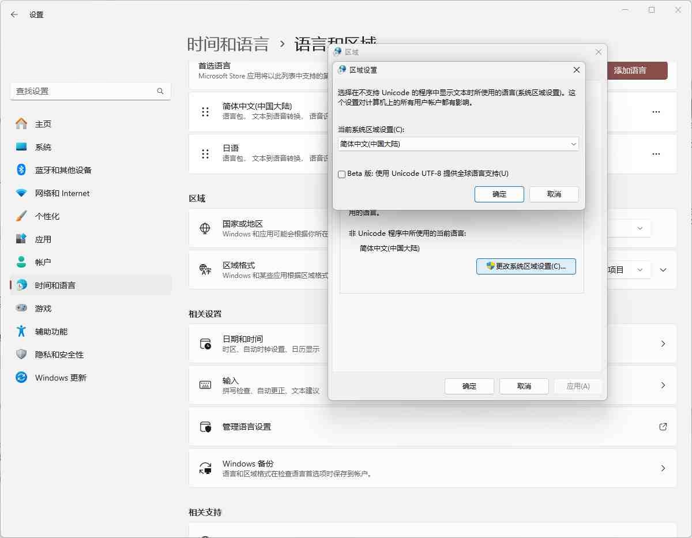The height and width of the screenshot is (538, 692).
Task: Click external link icon on 管理语言设置 row
Action: pyautogui.click(x=663, y=427)
